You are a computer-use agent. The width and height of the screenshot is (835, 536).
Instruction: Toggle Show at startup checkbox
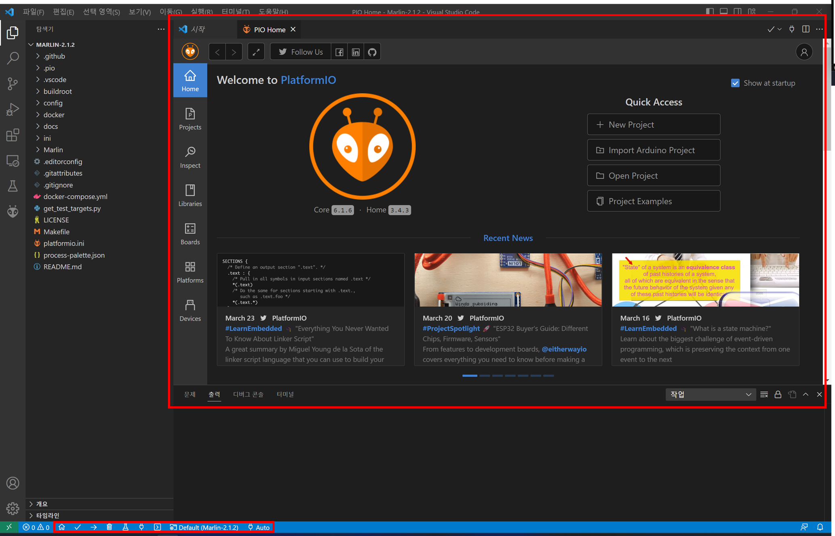coord(735,83)
